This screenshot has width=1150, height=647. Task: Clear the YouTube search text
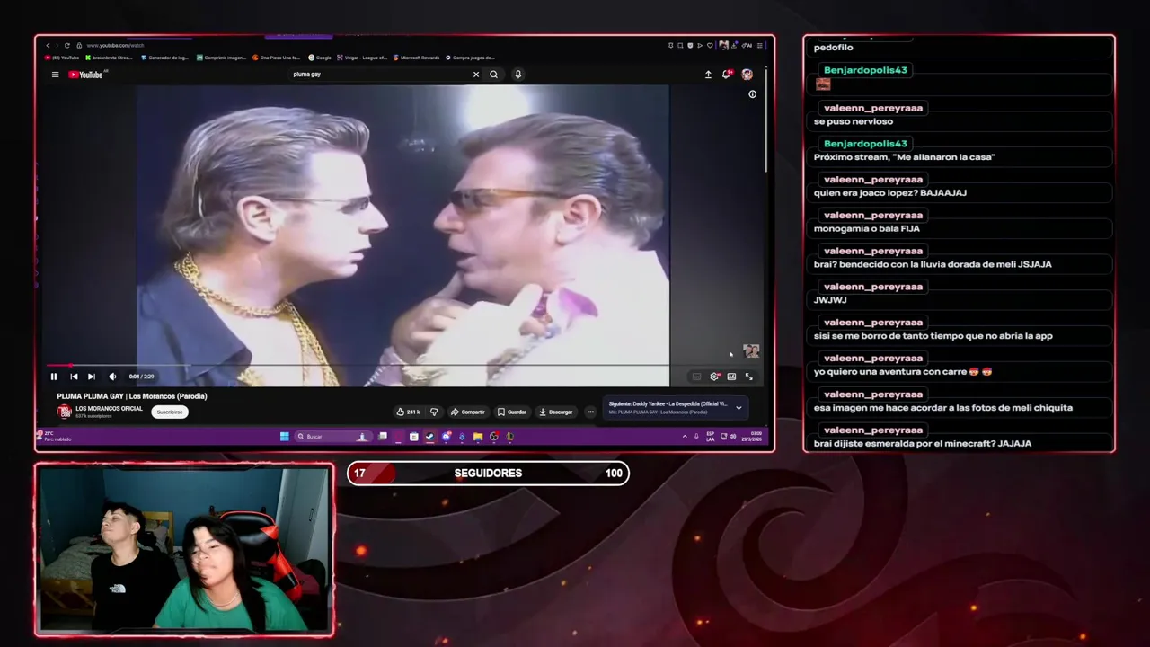(476, 75)
